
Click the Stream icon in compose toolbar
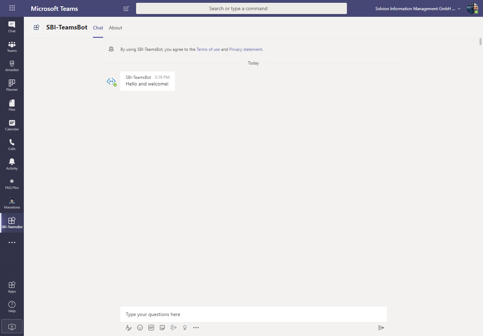[x=174, y=328]
